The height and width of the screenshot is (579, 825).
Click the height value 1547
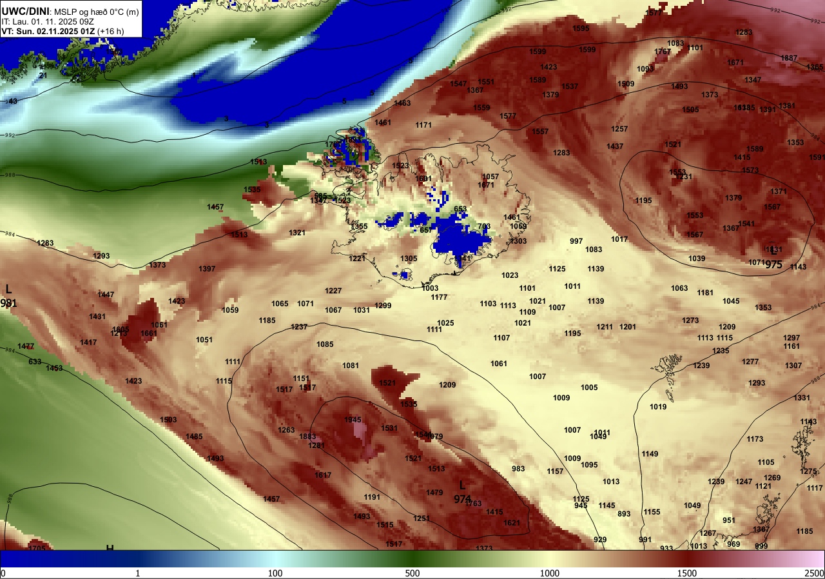[x=458, y=84]
